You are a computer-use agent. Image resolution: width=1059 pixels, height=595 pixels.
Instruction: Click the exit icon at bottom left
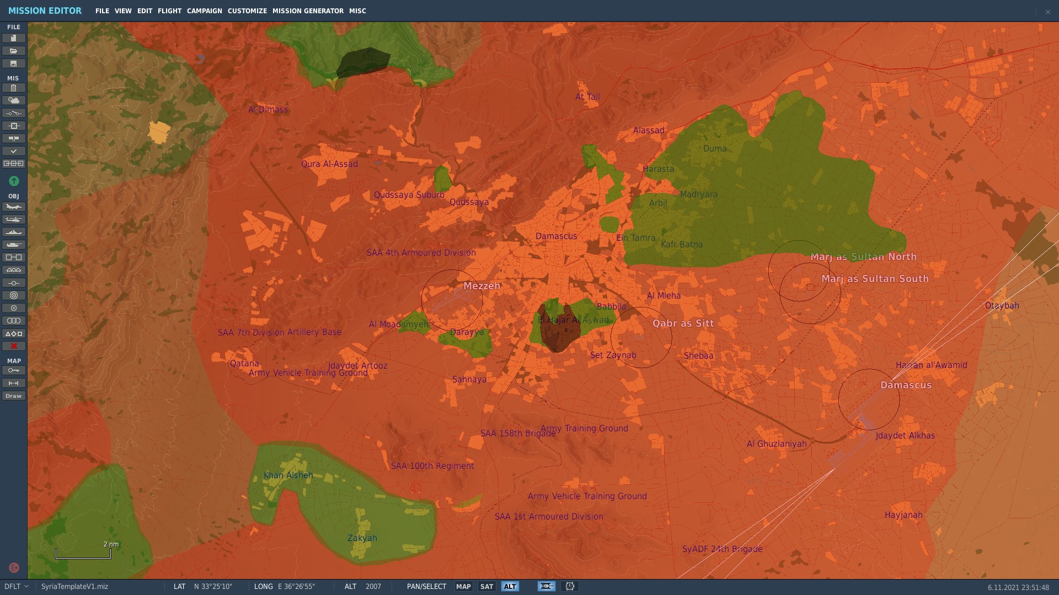coord(14,567)
